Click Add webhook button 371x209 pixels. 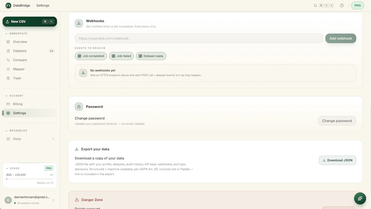pos(341,38)
